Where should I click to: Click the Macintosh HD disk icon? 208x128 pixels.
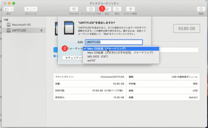tap(9, 25)
